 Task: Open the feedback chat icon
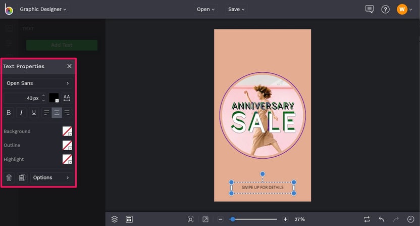click(370, 9)
